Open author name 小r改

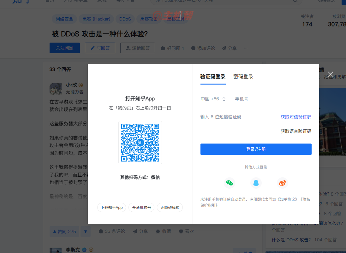tap(71, 85)
